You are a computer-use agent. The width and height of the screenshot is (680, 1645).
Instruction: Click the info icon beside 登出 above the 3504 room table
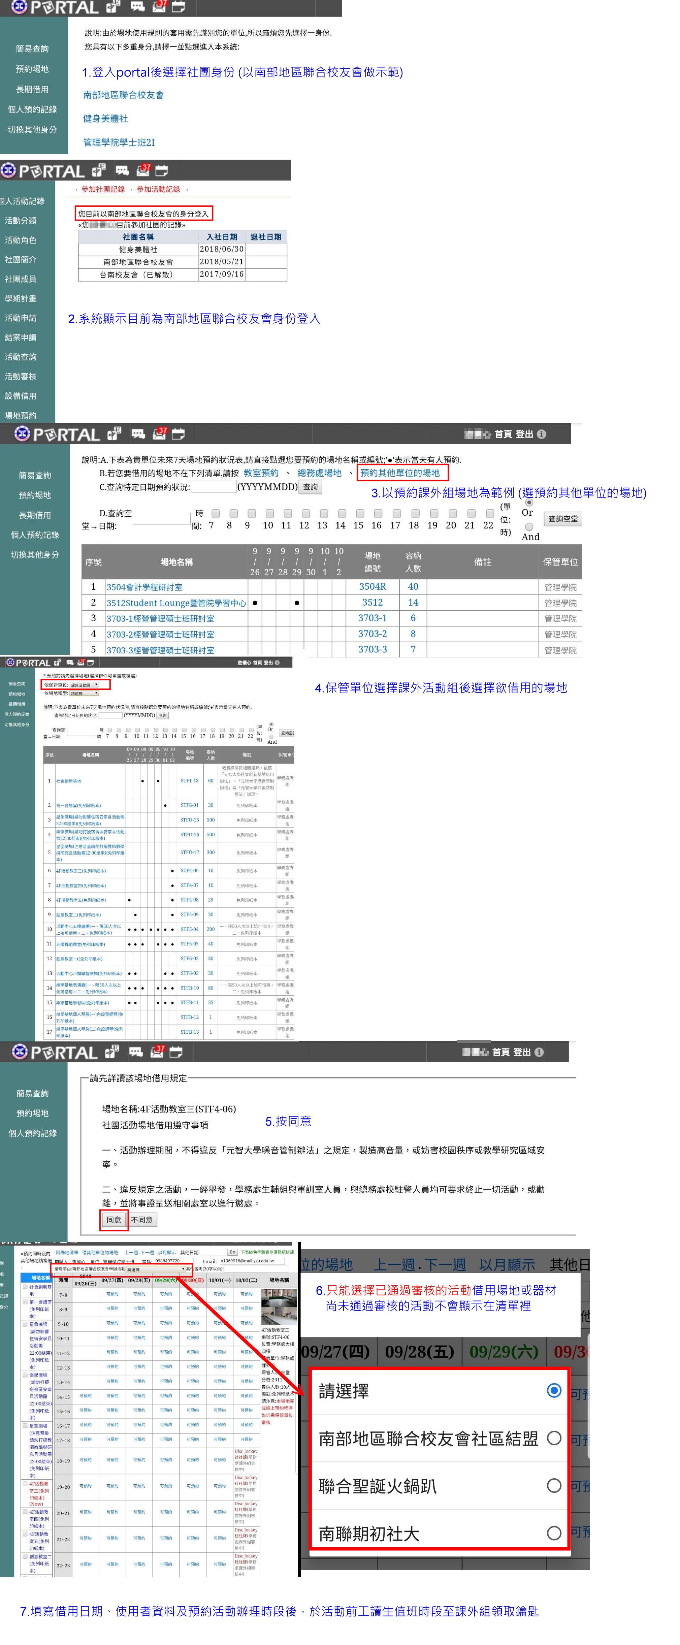(542, 433)
